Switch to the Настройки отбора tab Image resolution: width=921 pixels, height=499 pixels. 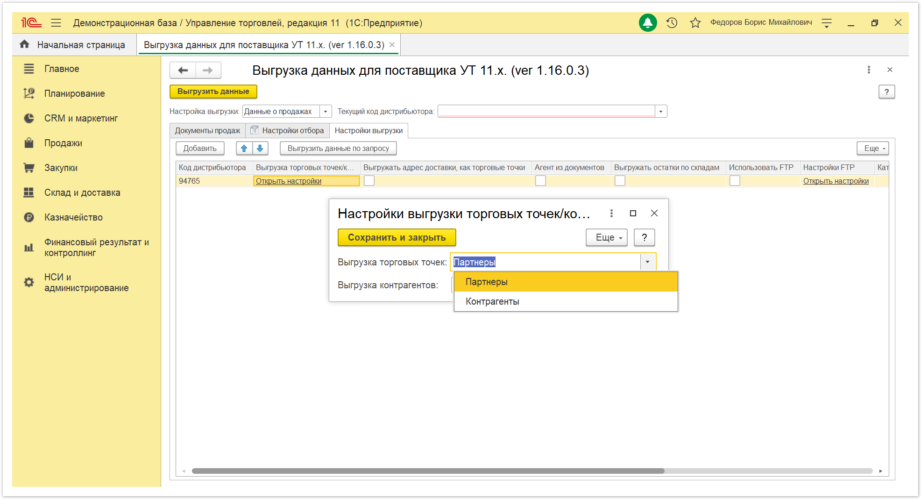click(287, 130)
